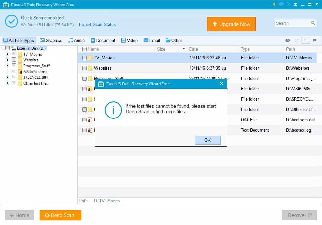Select Websites row date 19/11/16 6:37:39
The image size is (322, 225).
tap(208, 68)
